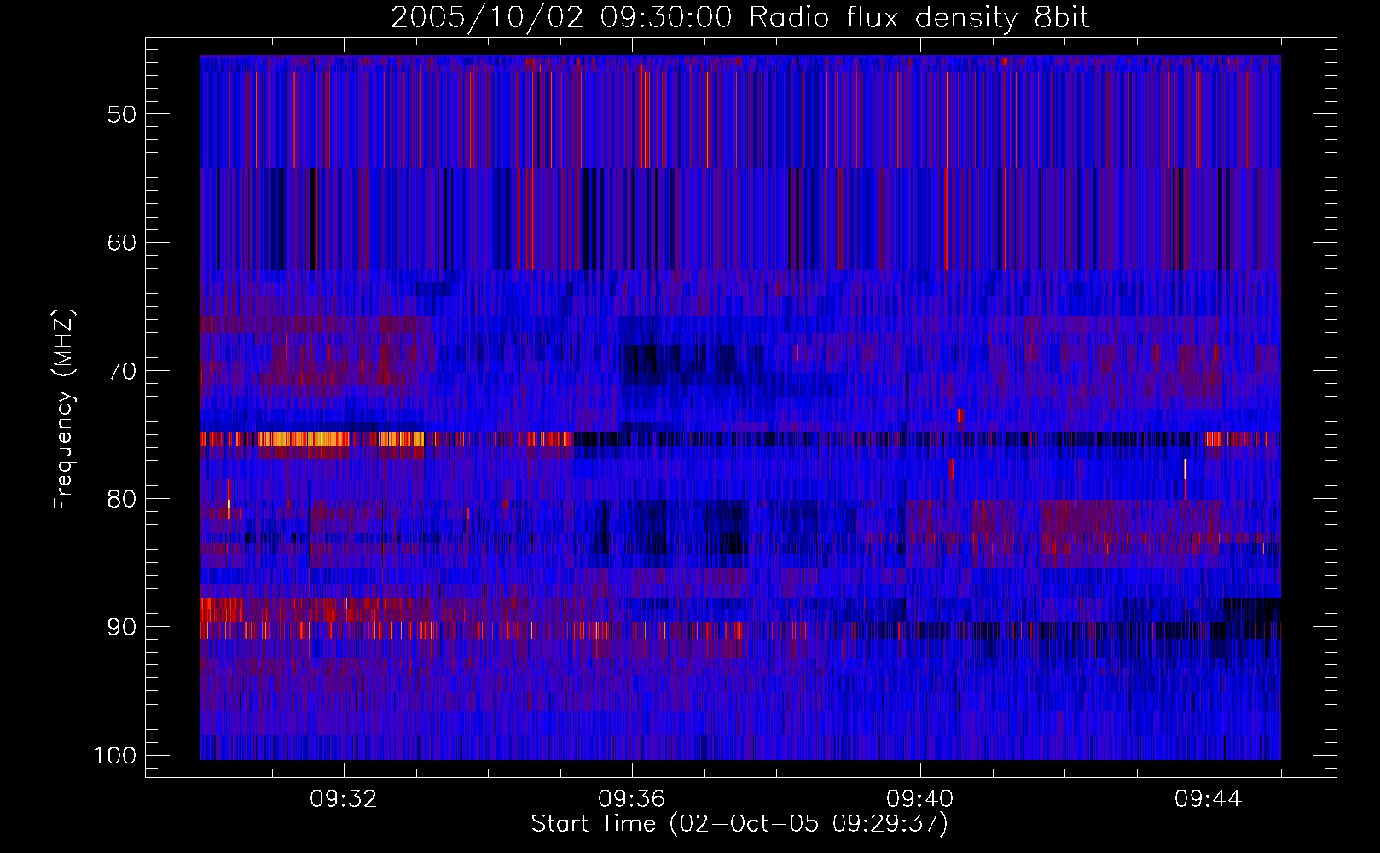Click the 09:36 time tick label
Image resolution: width=1380 pixels, height=853 pixels.
pos(632,799)
